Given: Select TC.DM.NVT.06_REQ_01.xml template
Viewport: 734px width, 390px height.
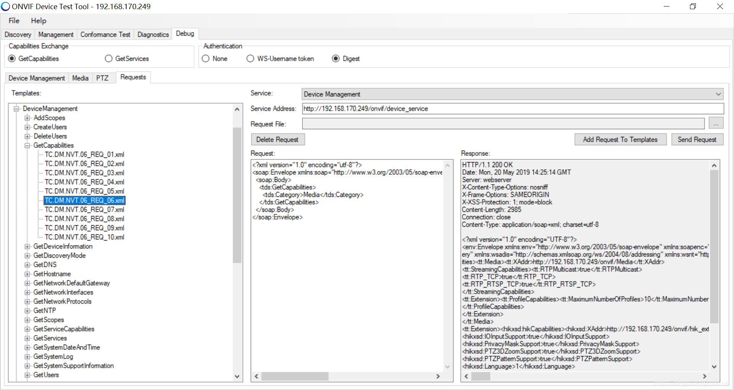Looking at the screenshot, I should tap(84, 154).
